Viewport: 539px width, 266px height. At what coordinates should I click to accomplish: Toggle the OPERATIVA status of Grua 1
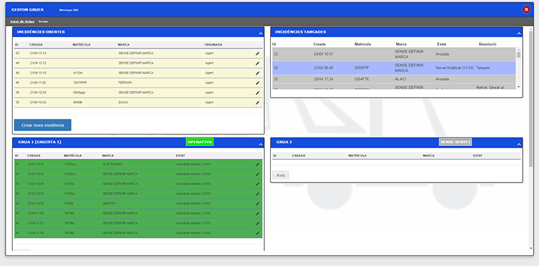[199, 142]
